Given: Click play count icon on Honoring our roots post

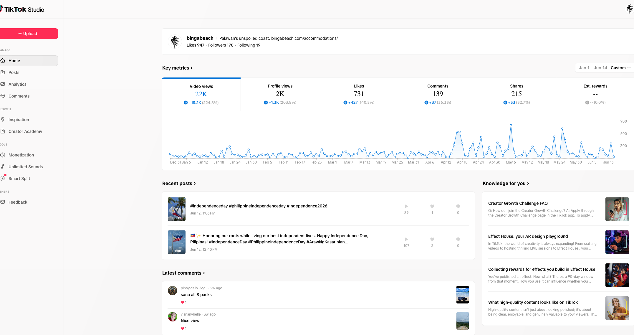Looking at the screenshot, I should [406, 239].
